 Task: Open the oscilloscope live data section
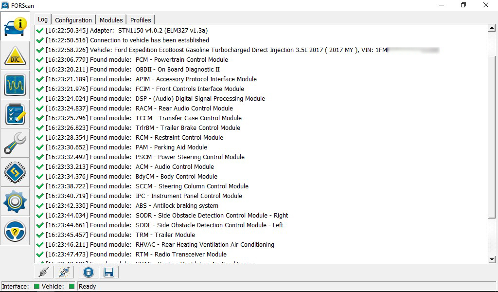[15, 85]
